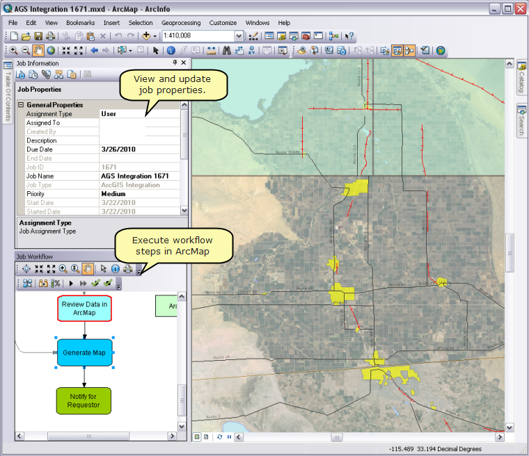Click the Full Extent globe icon

click(x=51, y=51)
